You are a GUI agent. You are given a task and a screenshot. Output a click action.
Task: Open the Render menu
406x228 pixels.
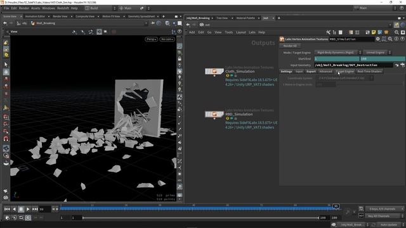coord(24,8)
